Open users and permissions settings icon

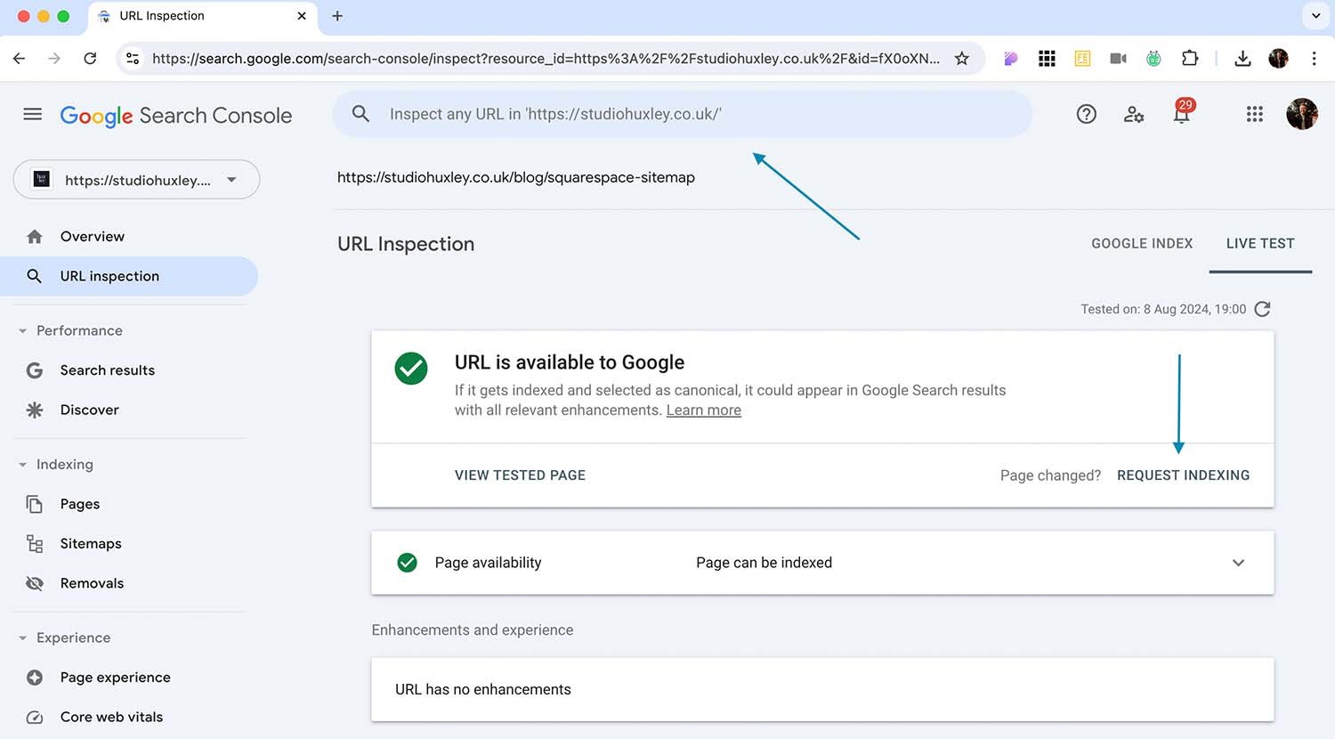[x=1134, y=114]
